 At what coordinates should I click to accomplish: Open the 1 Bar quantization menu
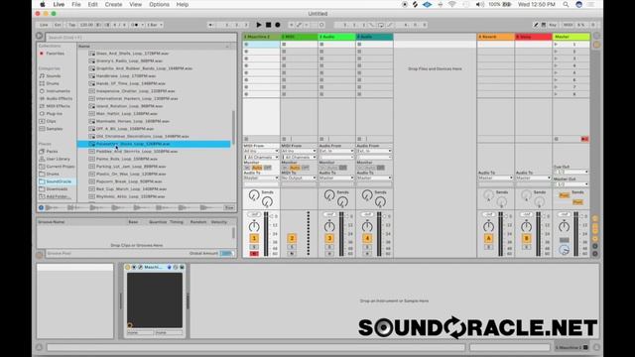(x=155, y=25)
